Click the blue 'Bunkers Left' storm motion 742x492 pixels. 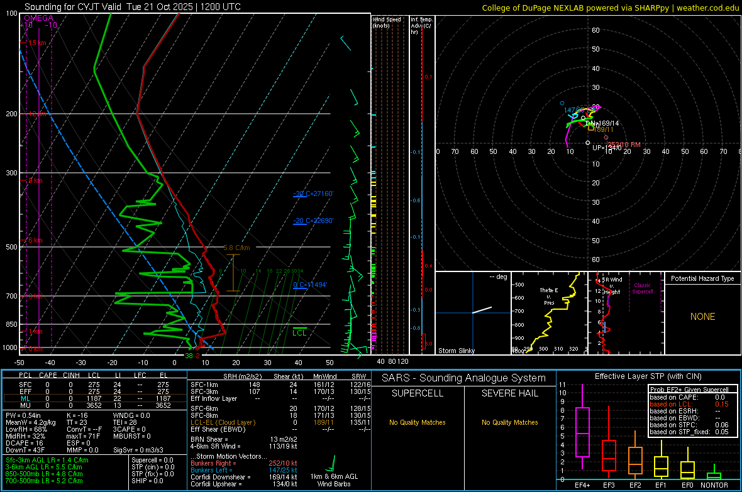[244, 470]
